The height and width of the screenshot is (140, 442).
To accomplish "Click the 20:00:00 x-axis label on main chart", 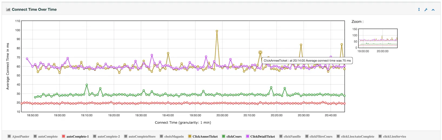I will (222, 115).
